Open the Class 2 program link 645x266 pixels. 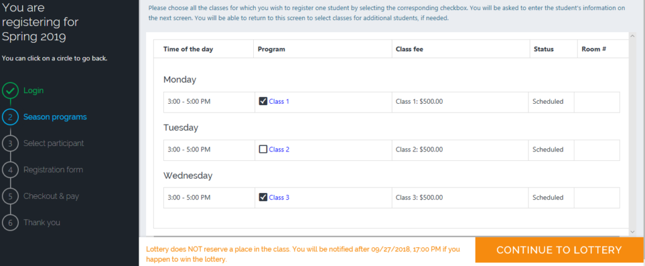tap(279, 150)
